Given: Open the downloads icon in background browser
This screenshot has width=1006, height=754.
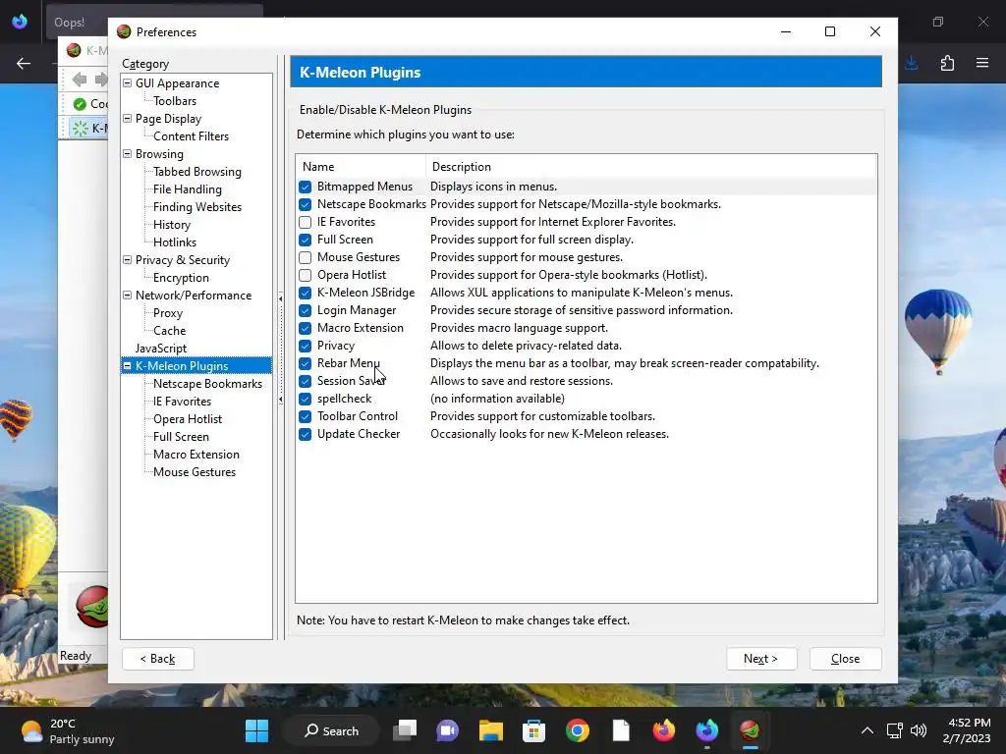Looking at the screenshot, I should [x=911, y=63].
